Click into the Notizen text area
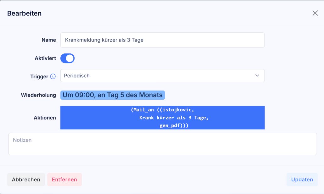Image resolution: width=324 pixels, height=194 pixels. point(162,144)
